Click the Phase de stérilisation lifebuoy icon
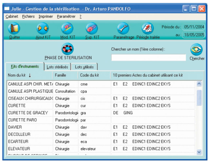This screenshot has width=210, height=163. (68, 49)
